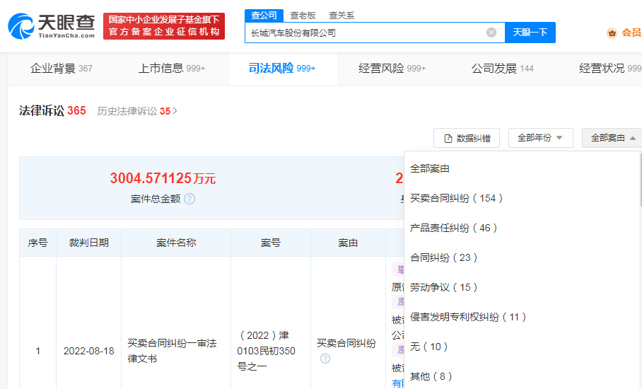Open the 会员 membership link
Viewport: 642px width, 389px height.
[631, 33]
